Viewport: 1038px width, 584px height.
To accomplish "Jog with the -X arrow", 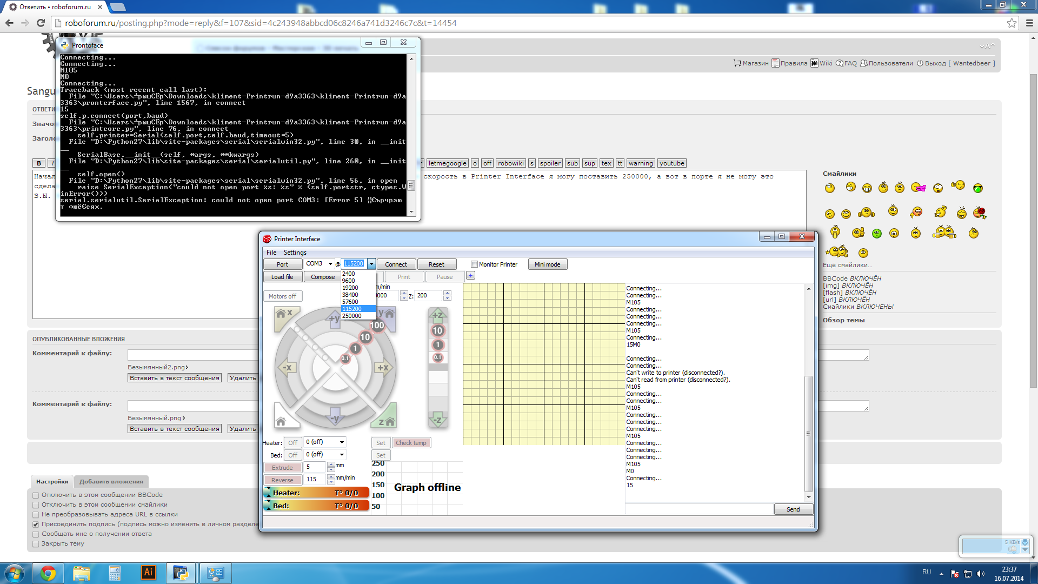I will [288, 368].
